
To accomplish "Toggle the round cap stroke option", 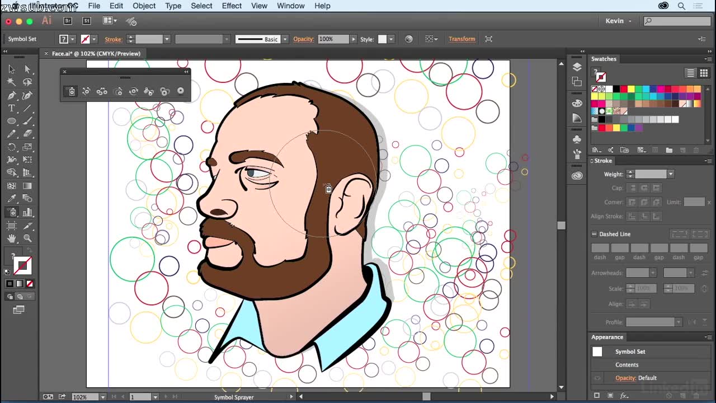I will tap(644, 188).
